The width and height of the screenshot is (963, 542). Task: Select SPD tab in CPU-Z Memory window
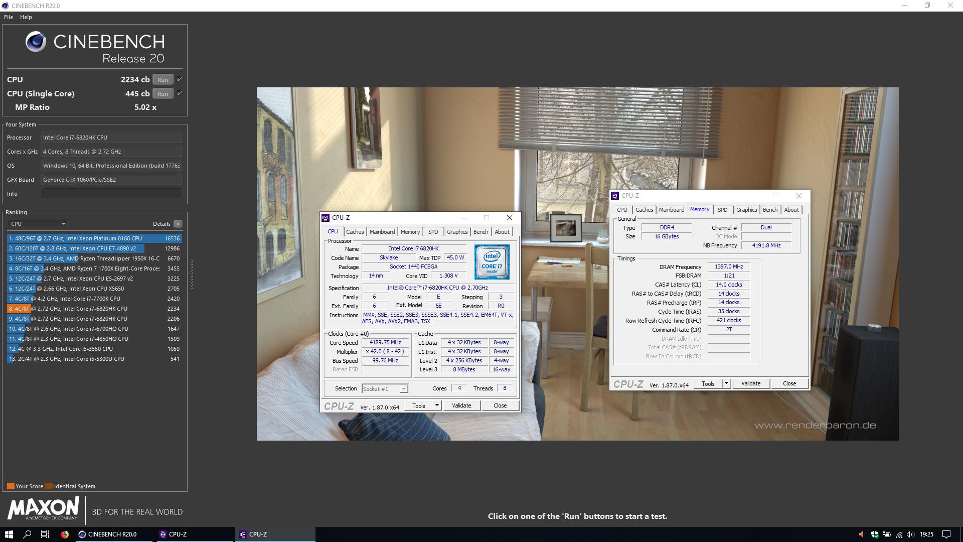click(x=723, y=210)
